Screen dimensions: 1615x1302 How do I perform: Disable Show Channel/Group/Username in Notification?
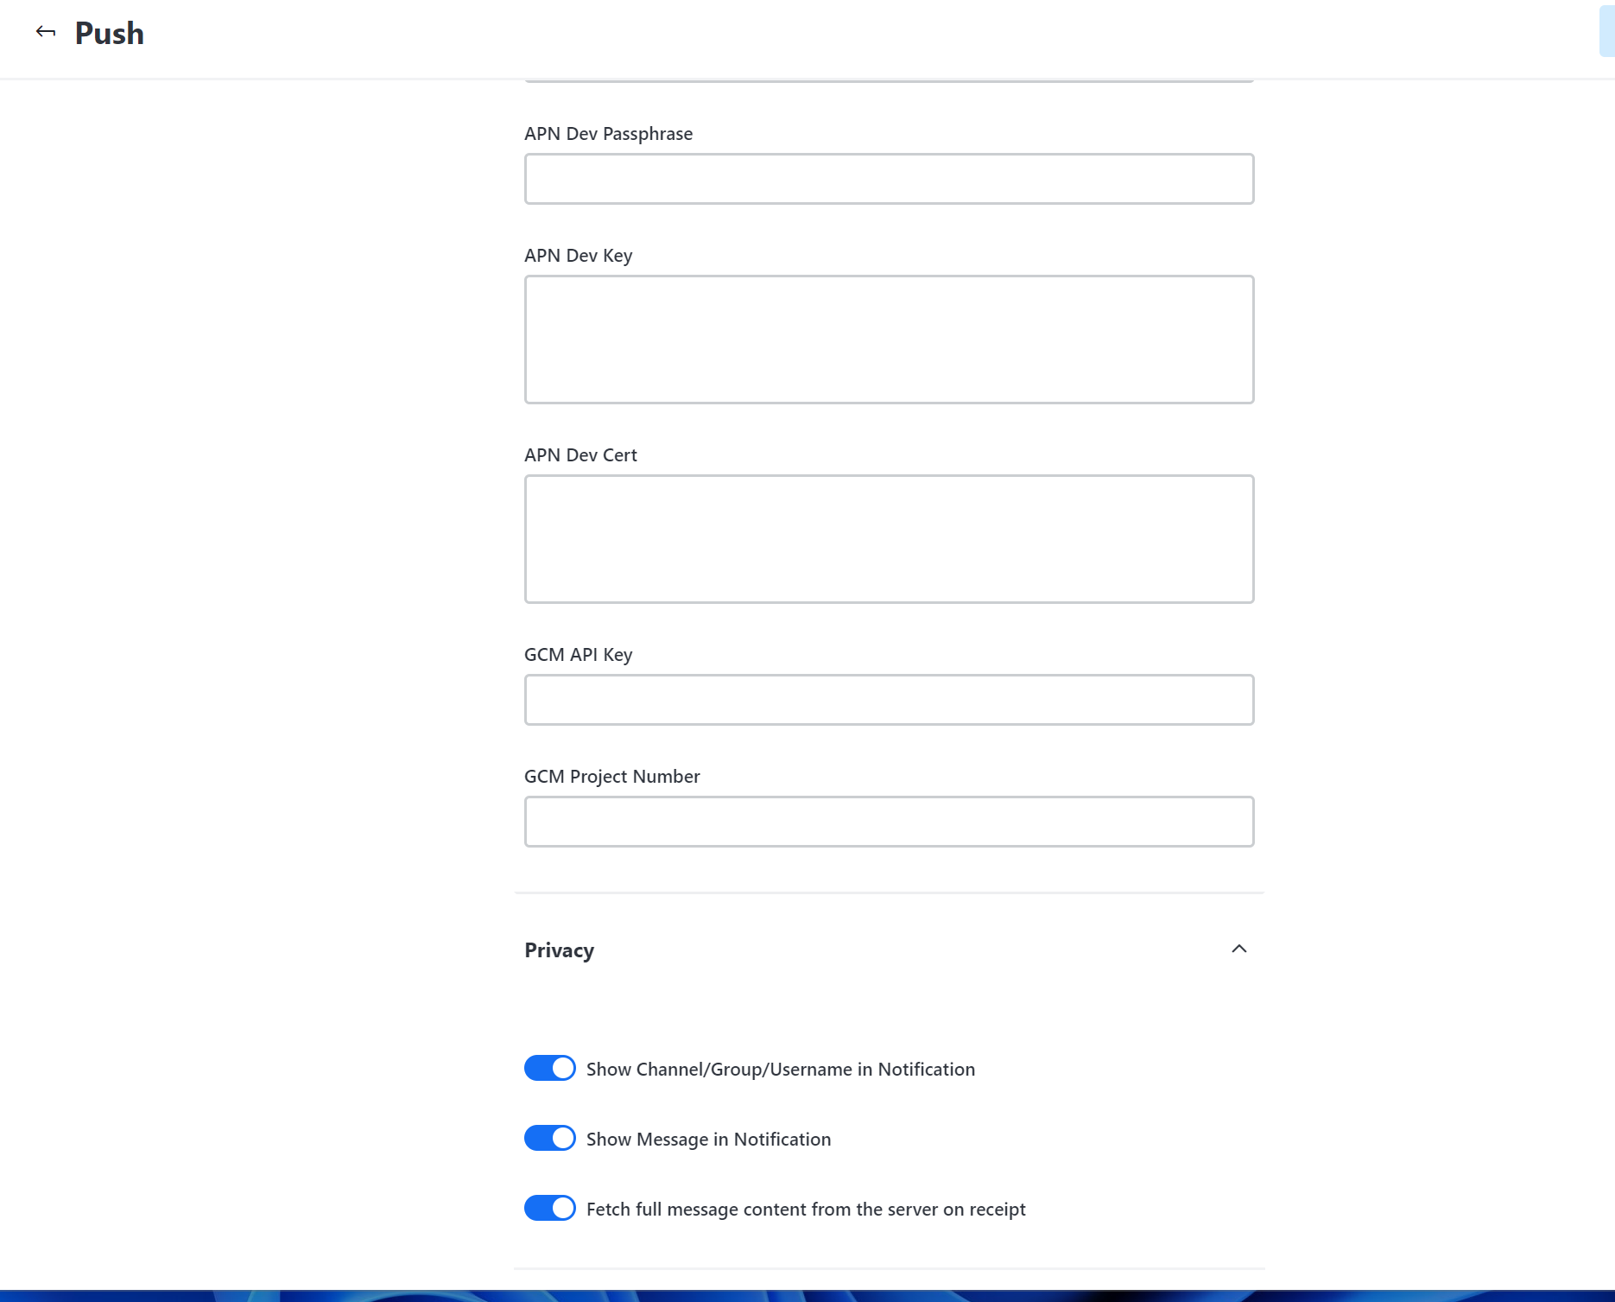(x=549, y=1068)
